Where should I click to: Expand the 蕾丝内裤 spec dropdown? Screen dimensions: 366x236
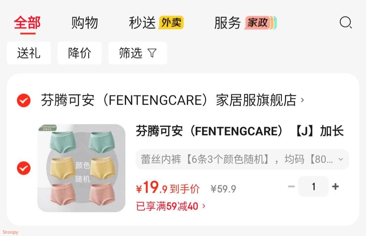(x=242, y=159)
